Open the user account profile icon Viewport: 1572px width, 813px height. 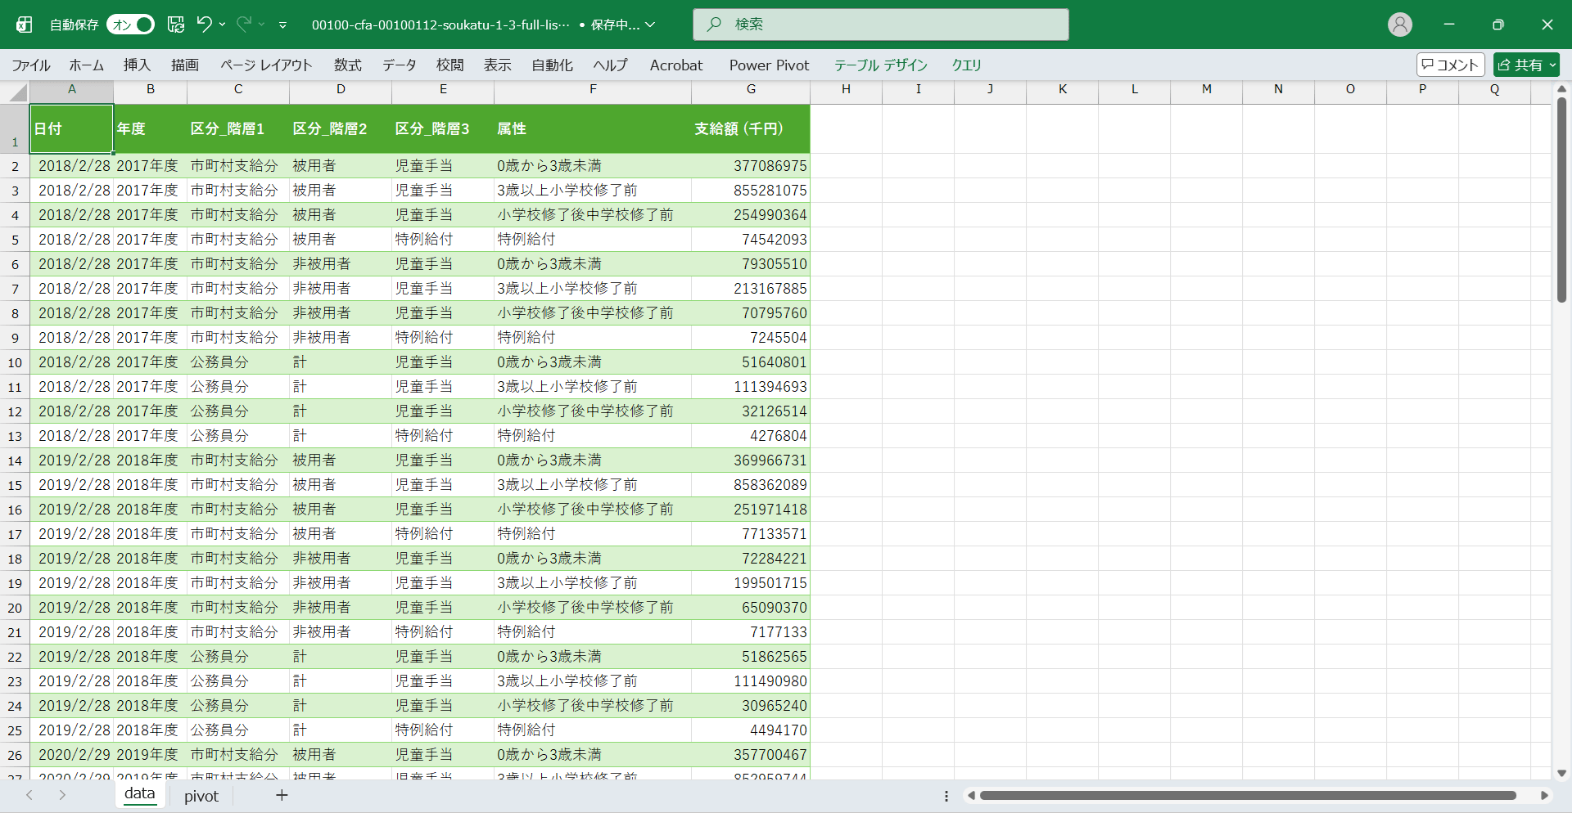[1399, 25]
